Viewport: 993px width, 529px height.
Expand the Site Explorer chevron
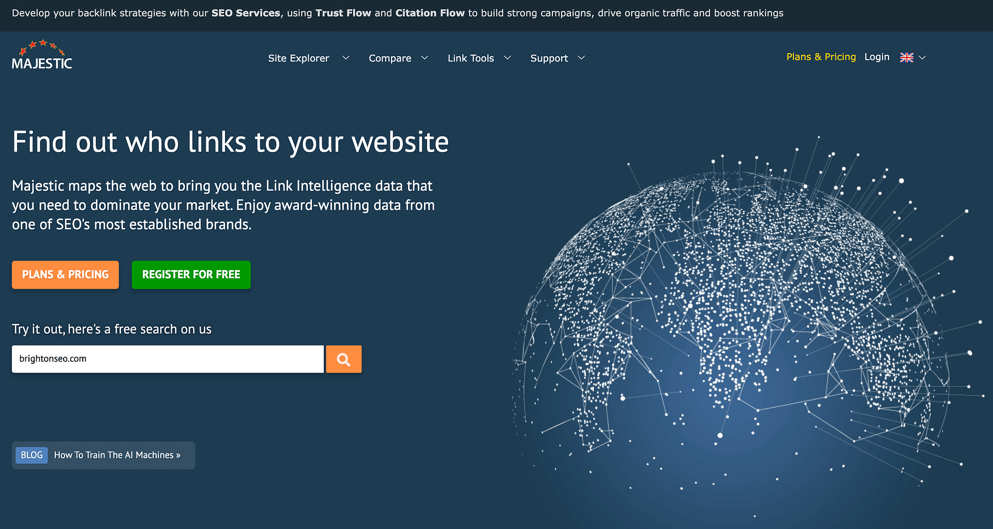[346, 58]
